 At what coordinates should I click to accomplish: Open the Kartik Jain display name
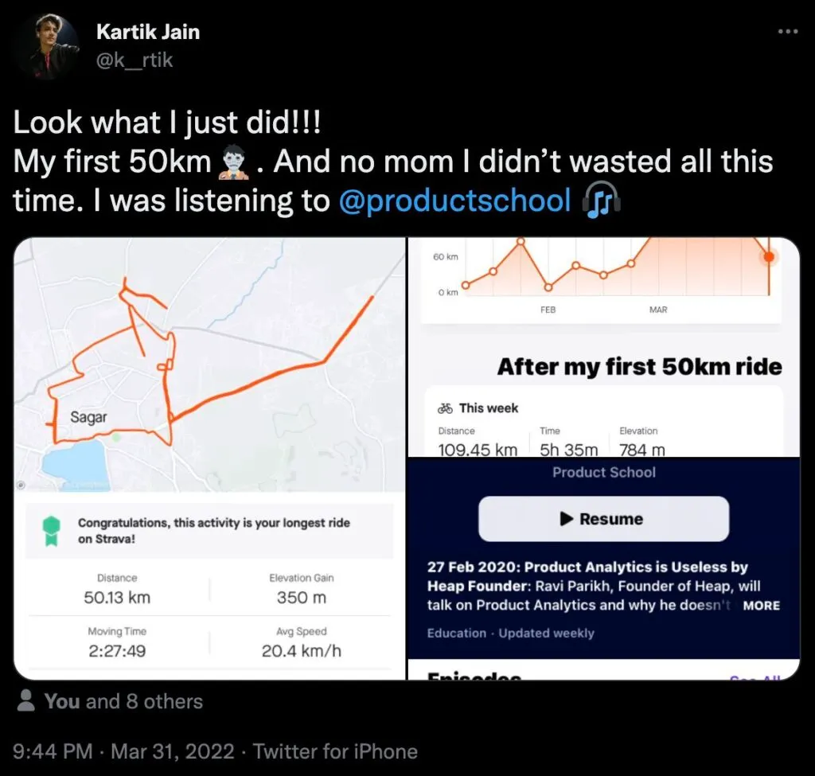pos(148,33)
